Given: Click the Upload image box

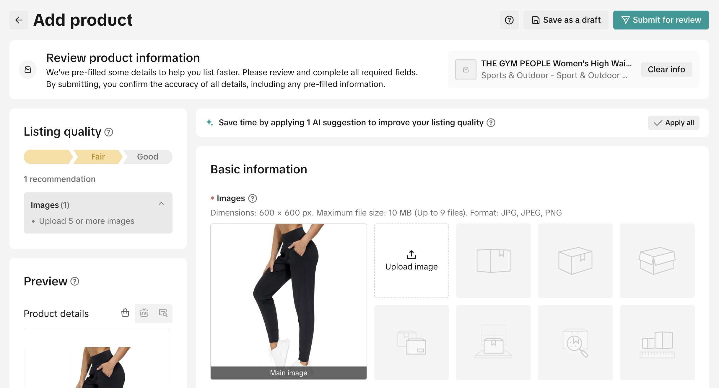Looking at the screenshot, I should [x=411, y=261].
